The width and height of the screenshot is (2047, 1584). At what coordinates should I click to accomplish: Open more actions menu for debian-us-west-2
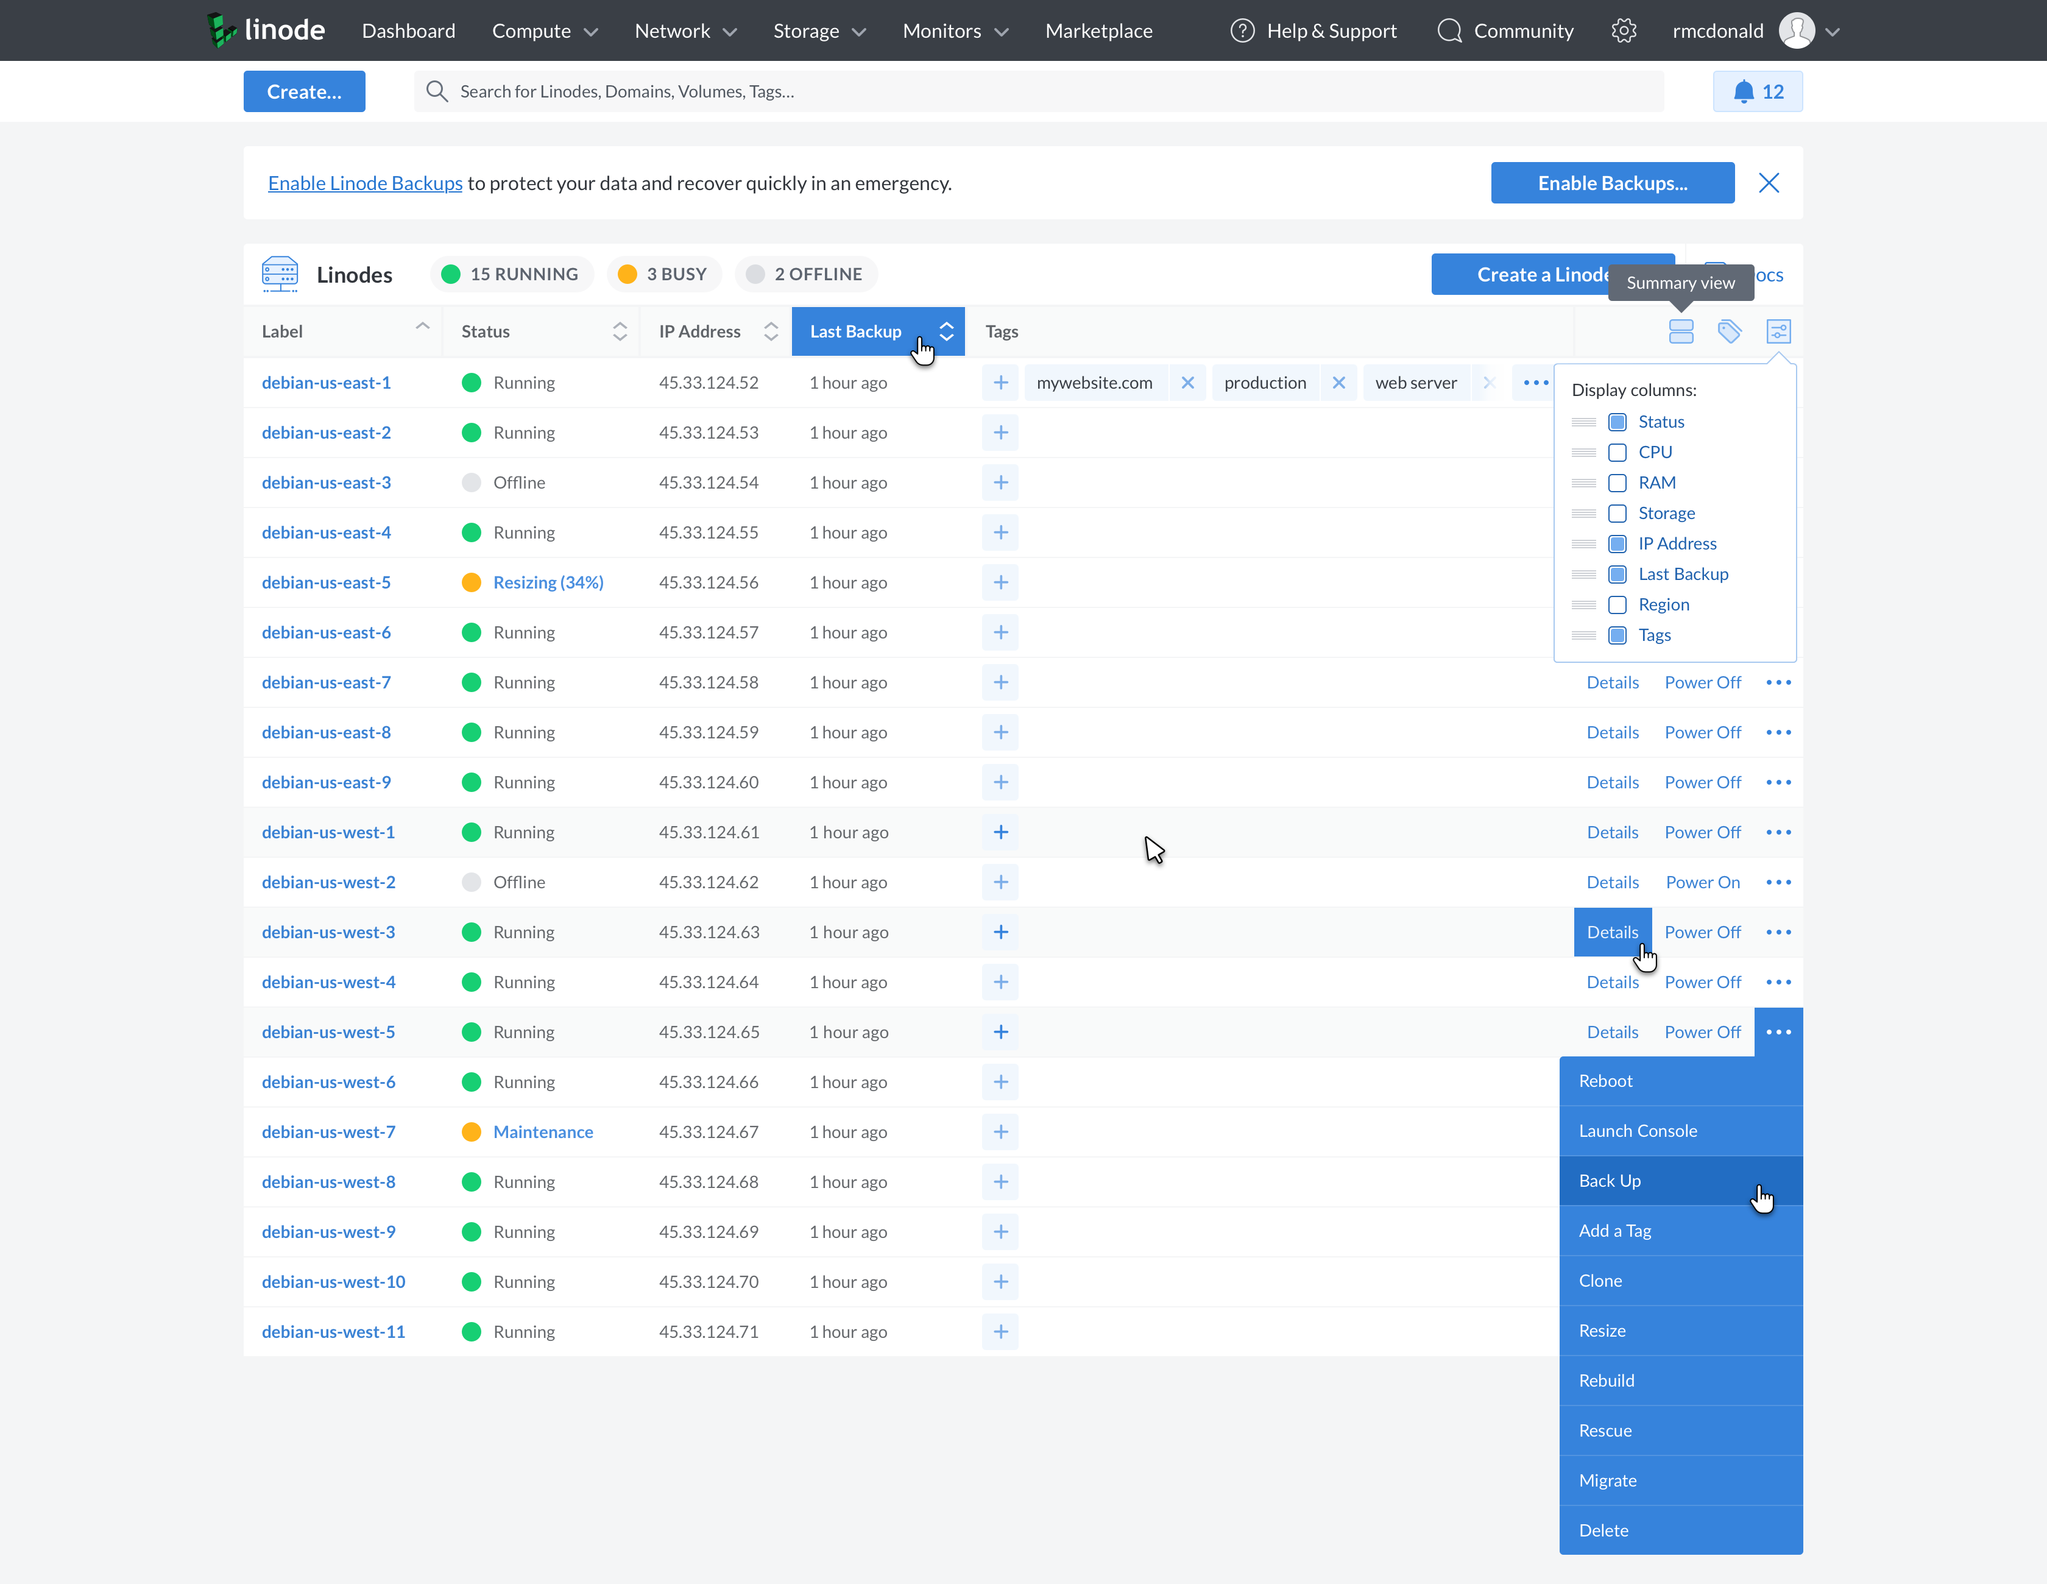[x=1778, y=882]
